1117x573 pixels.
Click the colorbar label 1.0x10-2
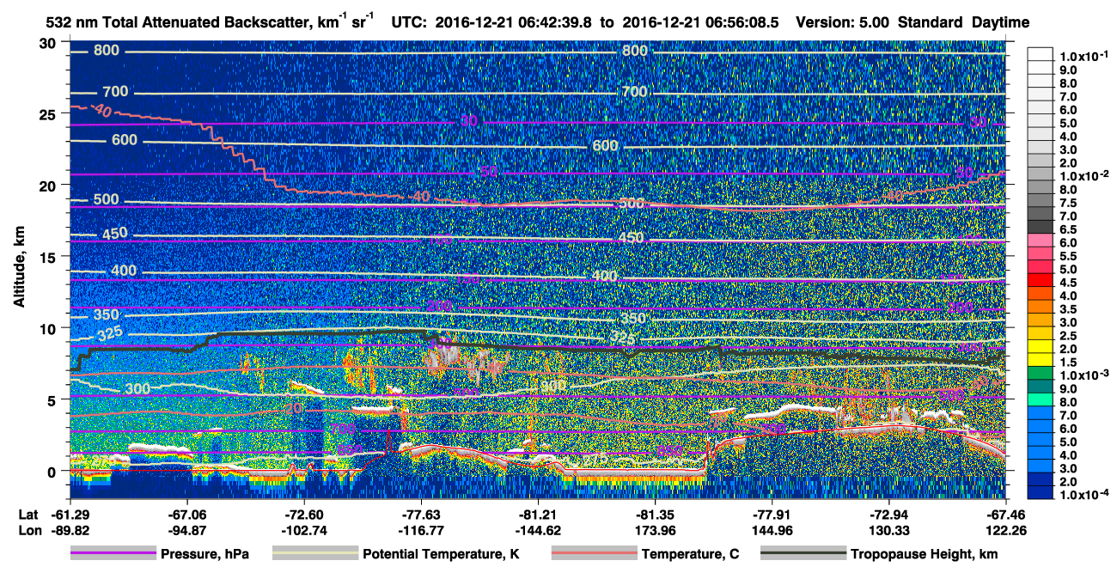[x=1083, y=175]
